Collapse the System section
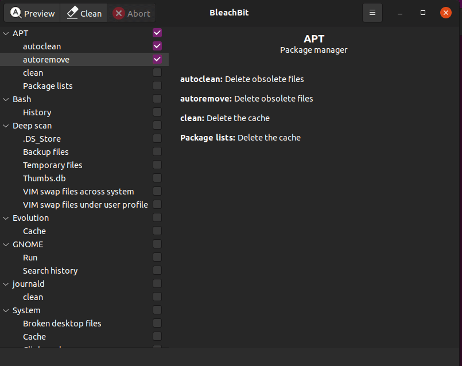The image size is (462, 366). pyautogui.click(x=5, y=310)
